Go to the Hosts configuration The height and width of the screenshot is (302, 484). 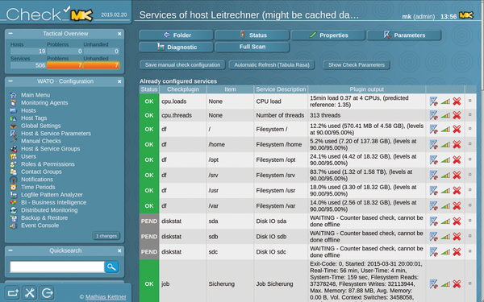coord(28,110)
